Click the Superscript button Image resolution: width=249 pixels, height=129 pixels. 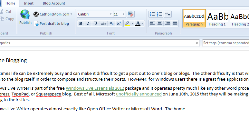coord(119,23)
